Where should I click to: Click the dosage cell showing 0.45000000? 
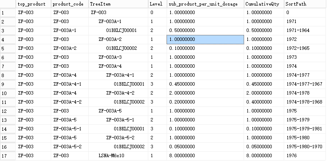click(205, 84)
